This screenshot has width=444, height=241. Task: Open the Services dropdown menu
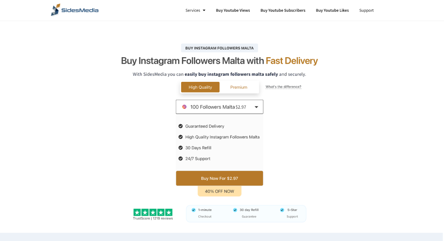click(195, 10)
